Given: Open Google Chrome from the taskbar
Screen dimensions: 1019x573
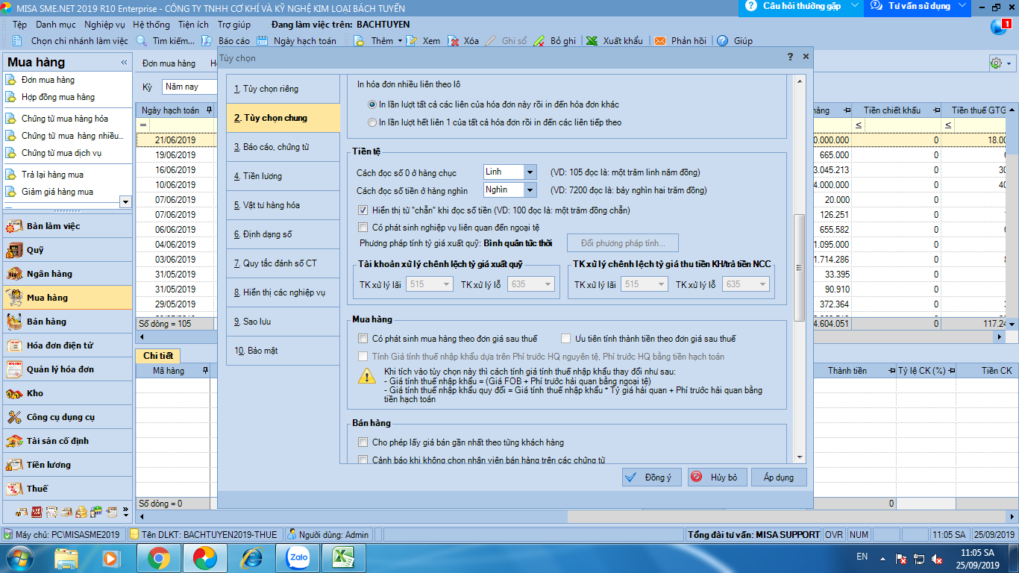Looking at the screenshot, I should click(158, 557).
